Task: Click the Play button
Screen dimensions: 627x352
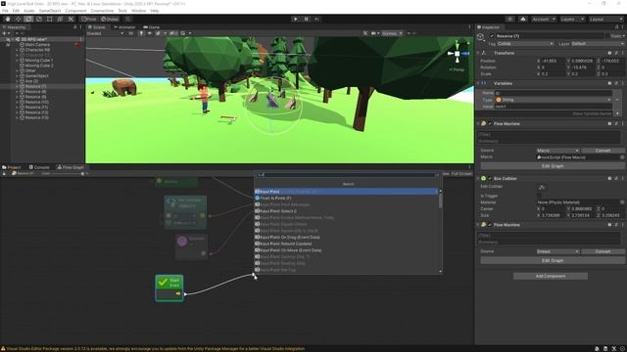Action: tap(296, 20)
